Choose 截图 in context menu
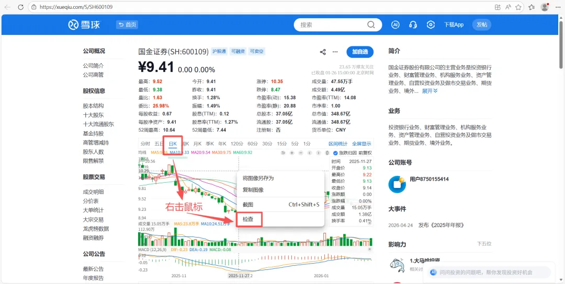The image size is (565, 284). 281,205
